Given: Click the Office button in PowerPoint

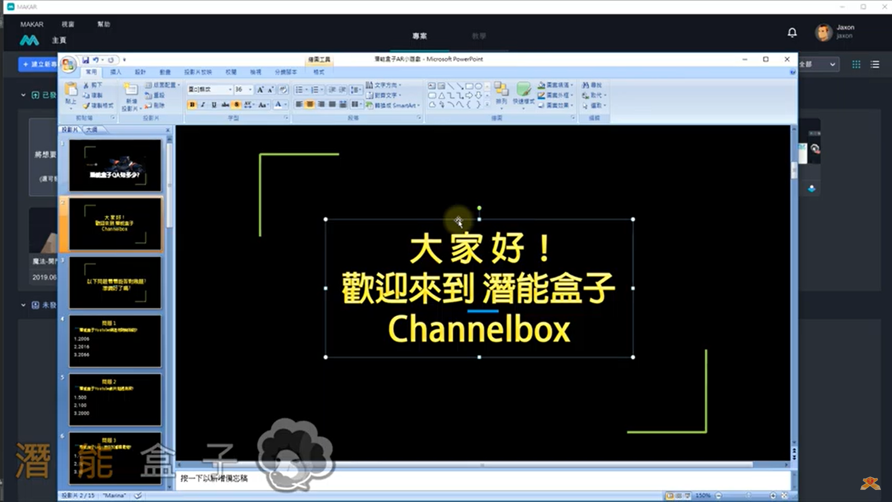Looking at the screenshot, I should click(68, 64).
